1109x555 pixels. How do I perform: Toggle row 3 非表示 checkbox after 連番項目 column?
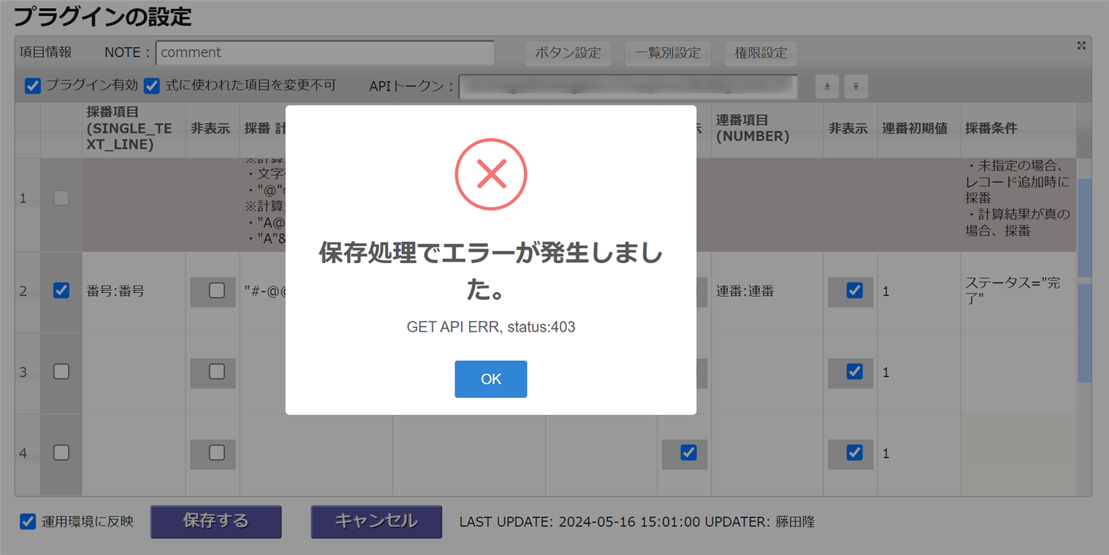pos(854,372)
